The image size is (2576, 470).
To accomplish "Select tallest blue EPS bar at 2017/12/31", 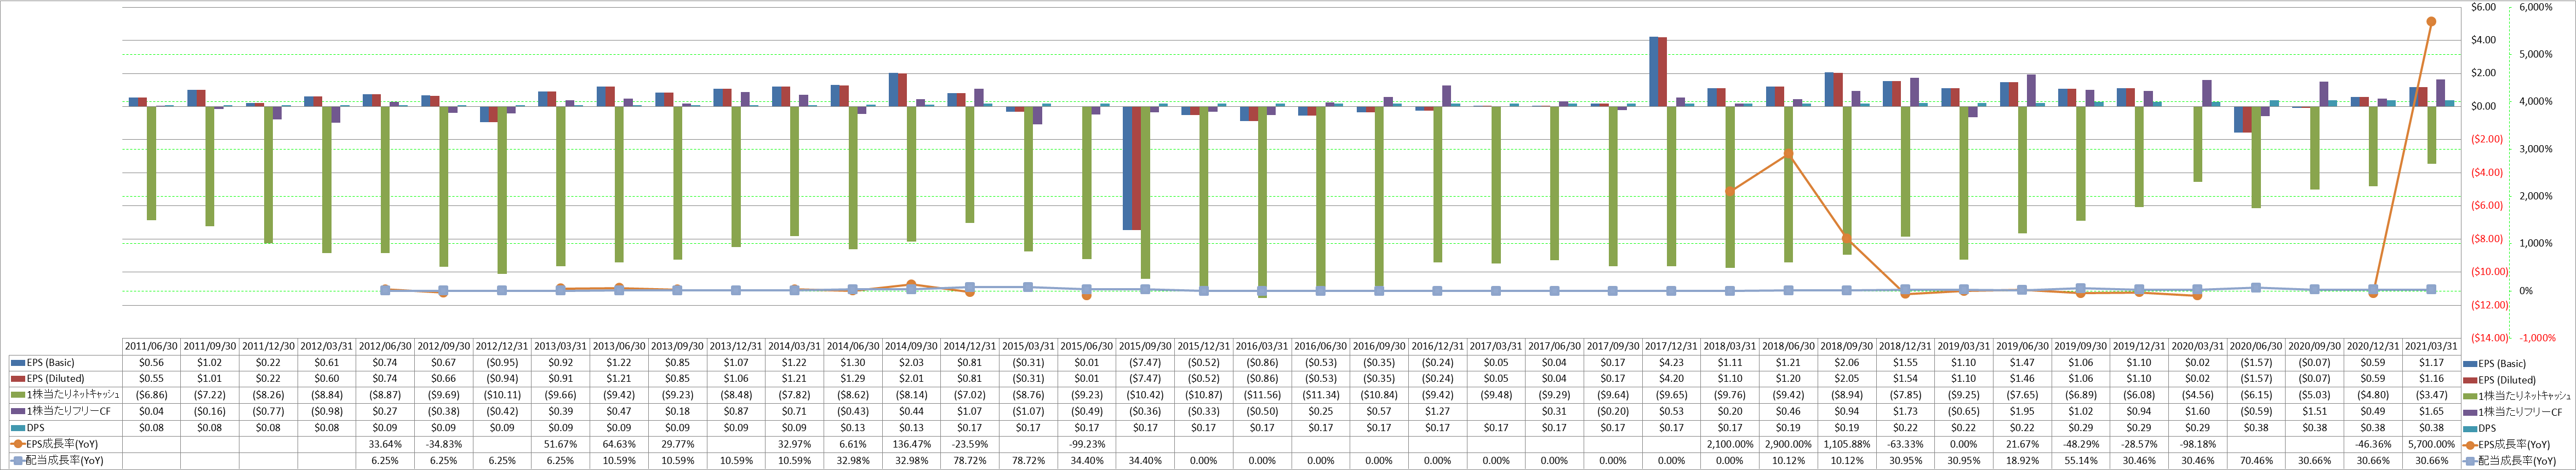I will pos(1654,71).
